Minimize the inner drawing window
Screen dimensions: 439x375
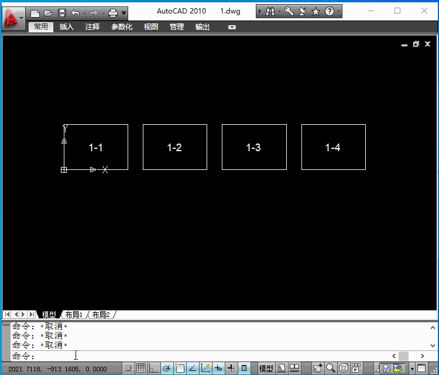click(404, 45)
